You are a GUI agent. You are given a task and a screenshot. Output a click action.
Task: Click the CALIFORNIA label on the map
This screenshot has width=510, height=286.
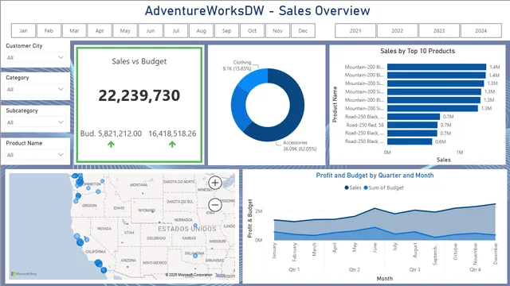pyautogui.click(x=96, y=252)
